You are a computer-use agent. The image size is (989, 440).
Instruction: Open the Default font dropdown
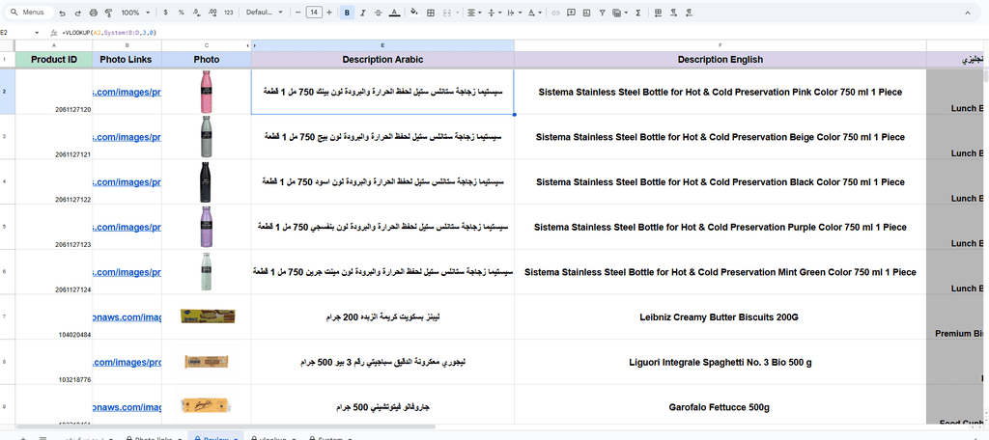(x=264, y=13)
